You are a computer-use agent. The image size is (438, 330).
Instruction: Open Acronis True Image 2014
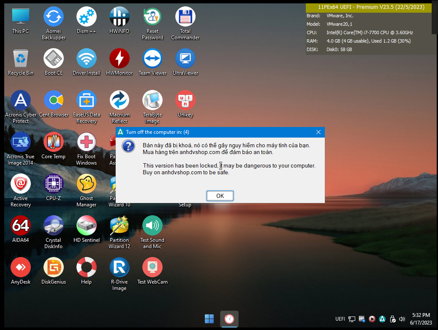pos(20,149)
